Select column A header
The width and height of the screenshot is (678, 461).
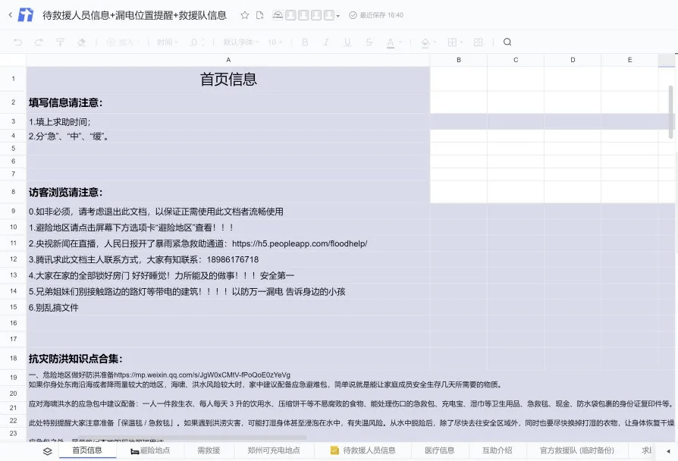point(228,60)
